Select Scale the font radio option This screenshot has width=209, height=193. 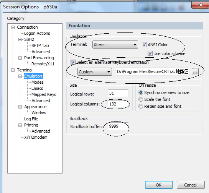tap(141, 99)
